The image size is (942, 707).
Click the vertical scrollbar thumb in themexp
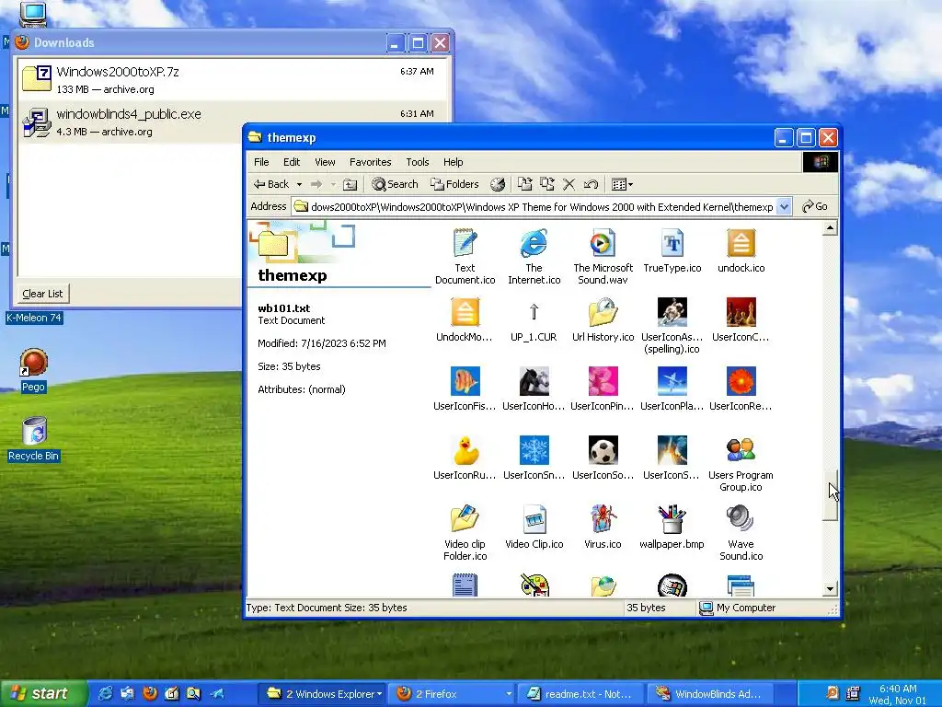click(831, 494)
